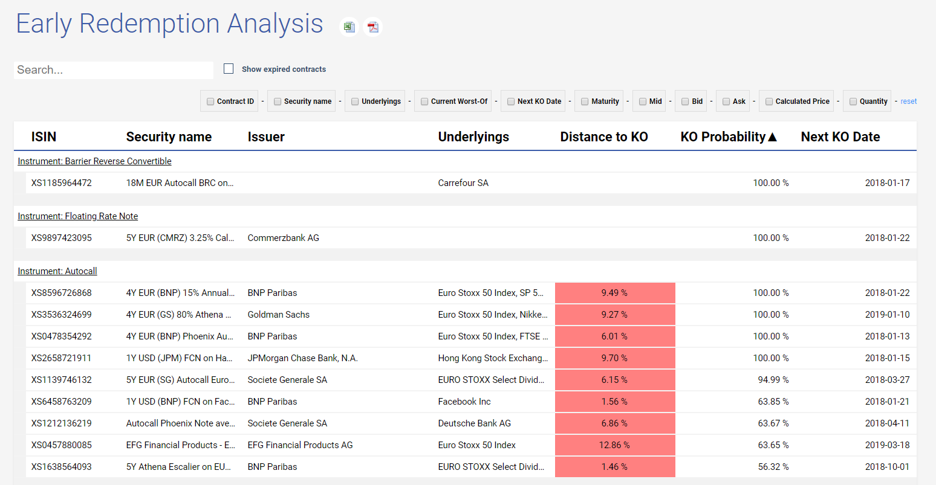This screenshot has width=936, height=485.
Task: Select ISIN XS2658721911
Action: [62, 358]
